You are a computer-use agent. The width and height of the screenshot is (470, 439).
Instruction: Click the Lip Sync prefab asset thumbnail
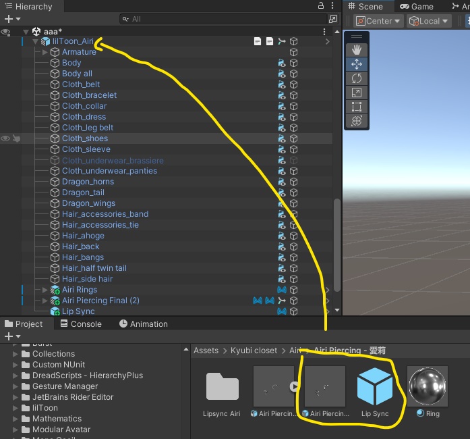375,386
